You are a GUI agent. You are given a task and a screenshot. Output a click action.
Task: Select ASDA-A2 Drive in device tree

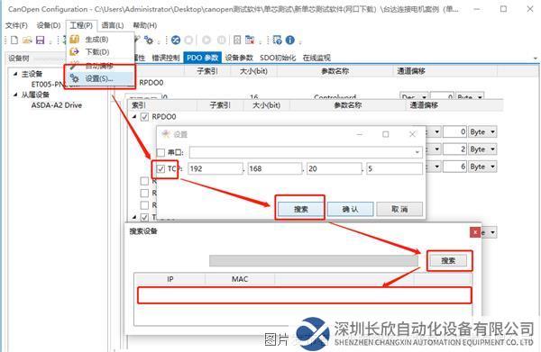click(x=57, y=105)
